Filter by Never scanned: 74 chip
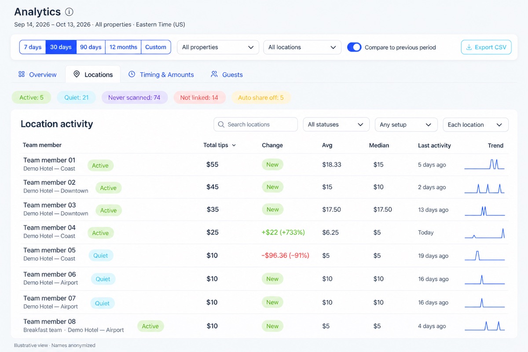The width and height of the screenshot is (528, 352). coord(134,98)
